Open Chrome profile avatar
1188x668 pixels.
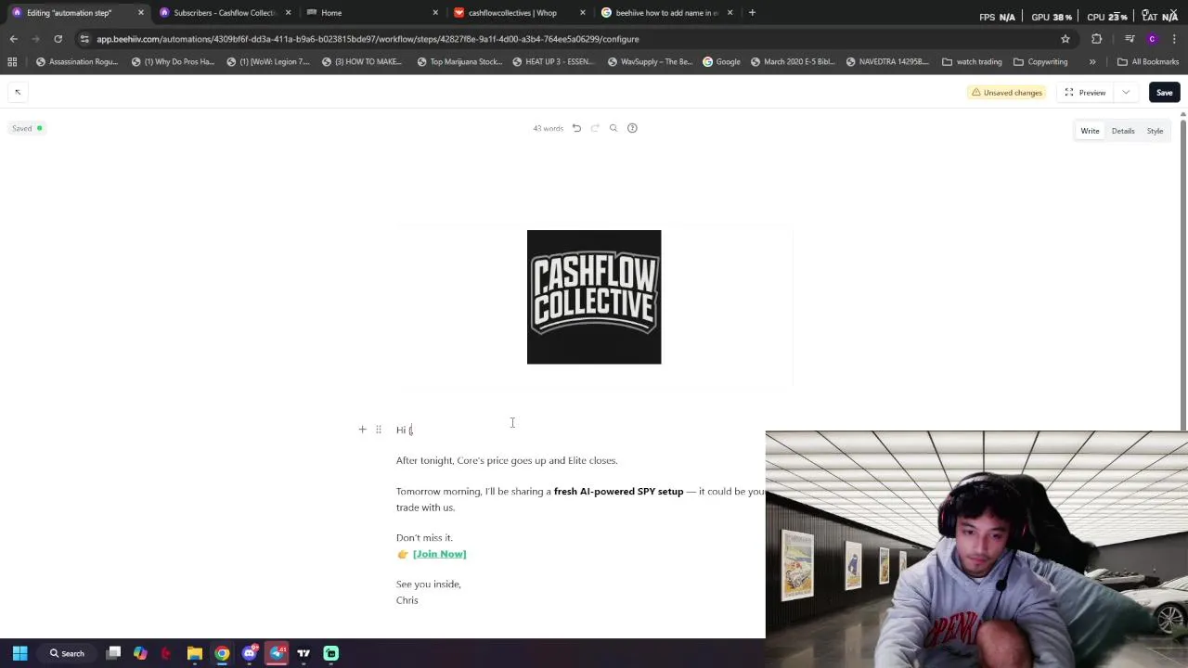1152,39
